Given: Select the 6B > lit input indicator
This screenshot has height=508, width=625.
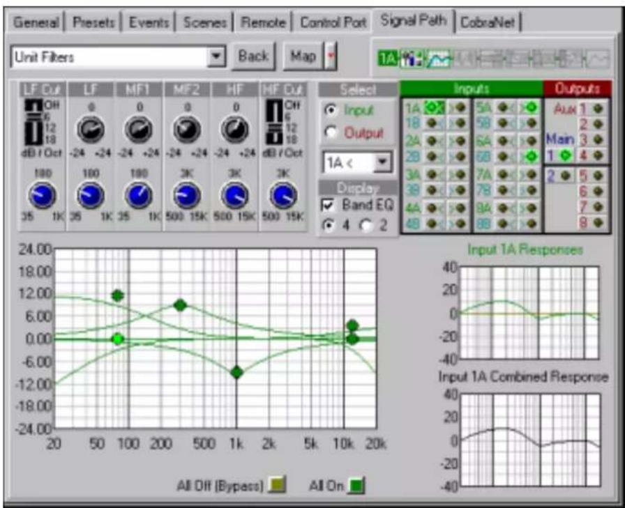Looking at the screenshot, I should (531, 157).
